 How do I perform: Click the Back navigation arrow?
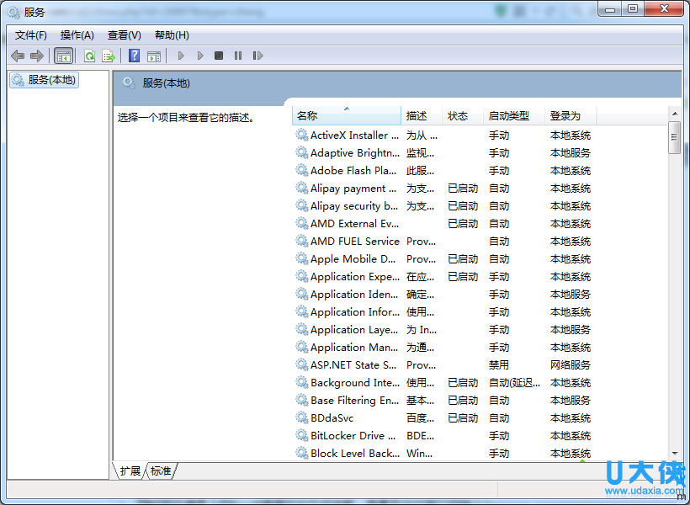pyautogui.click(x=17, y=56)
